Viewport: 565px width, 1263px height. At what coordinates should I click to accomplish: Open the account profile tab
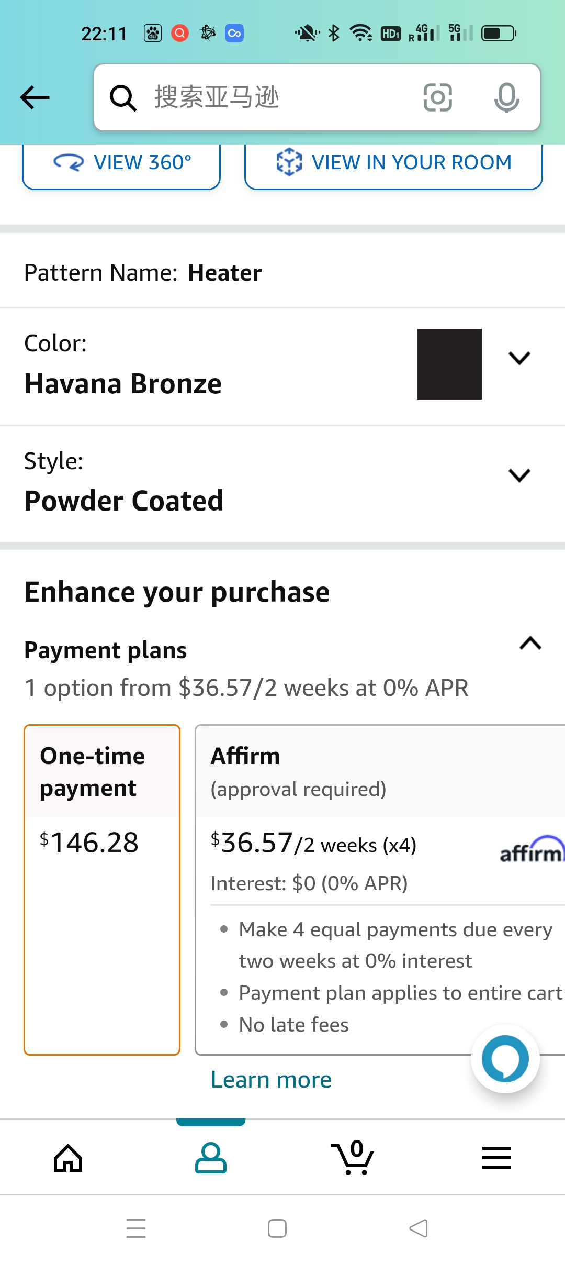[211, 1158]
